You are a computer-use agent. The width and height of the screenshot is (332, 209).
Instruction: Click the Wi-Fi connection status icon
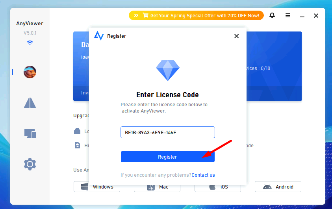tap(30, 43)
